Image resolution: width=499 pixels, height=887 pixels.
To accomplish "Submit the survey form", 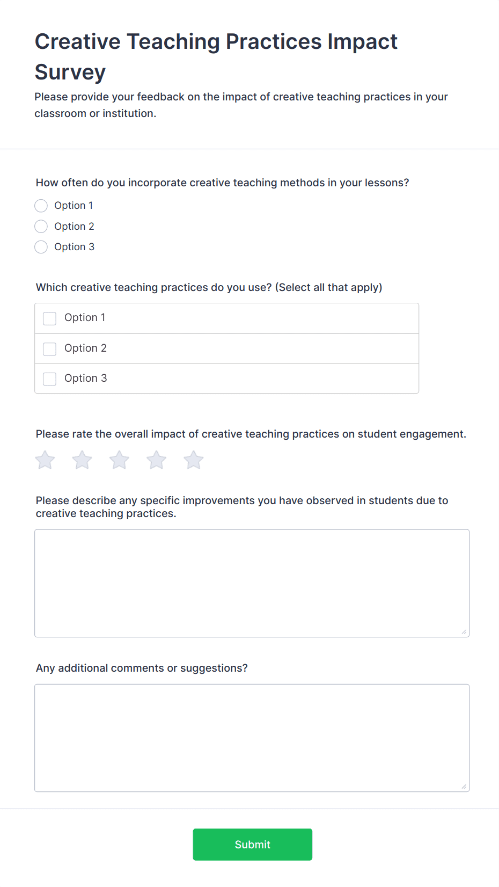I will coord(252,845).
